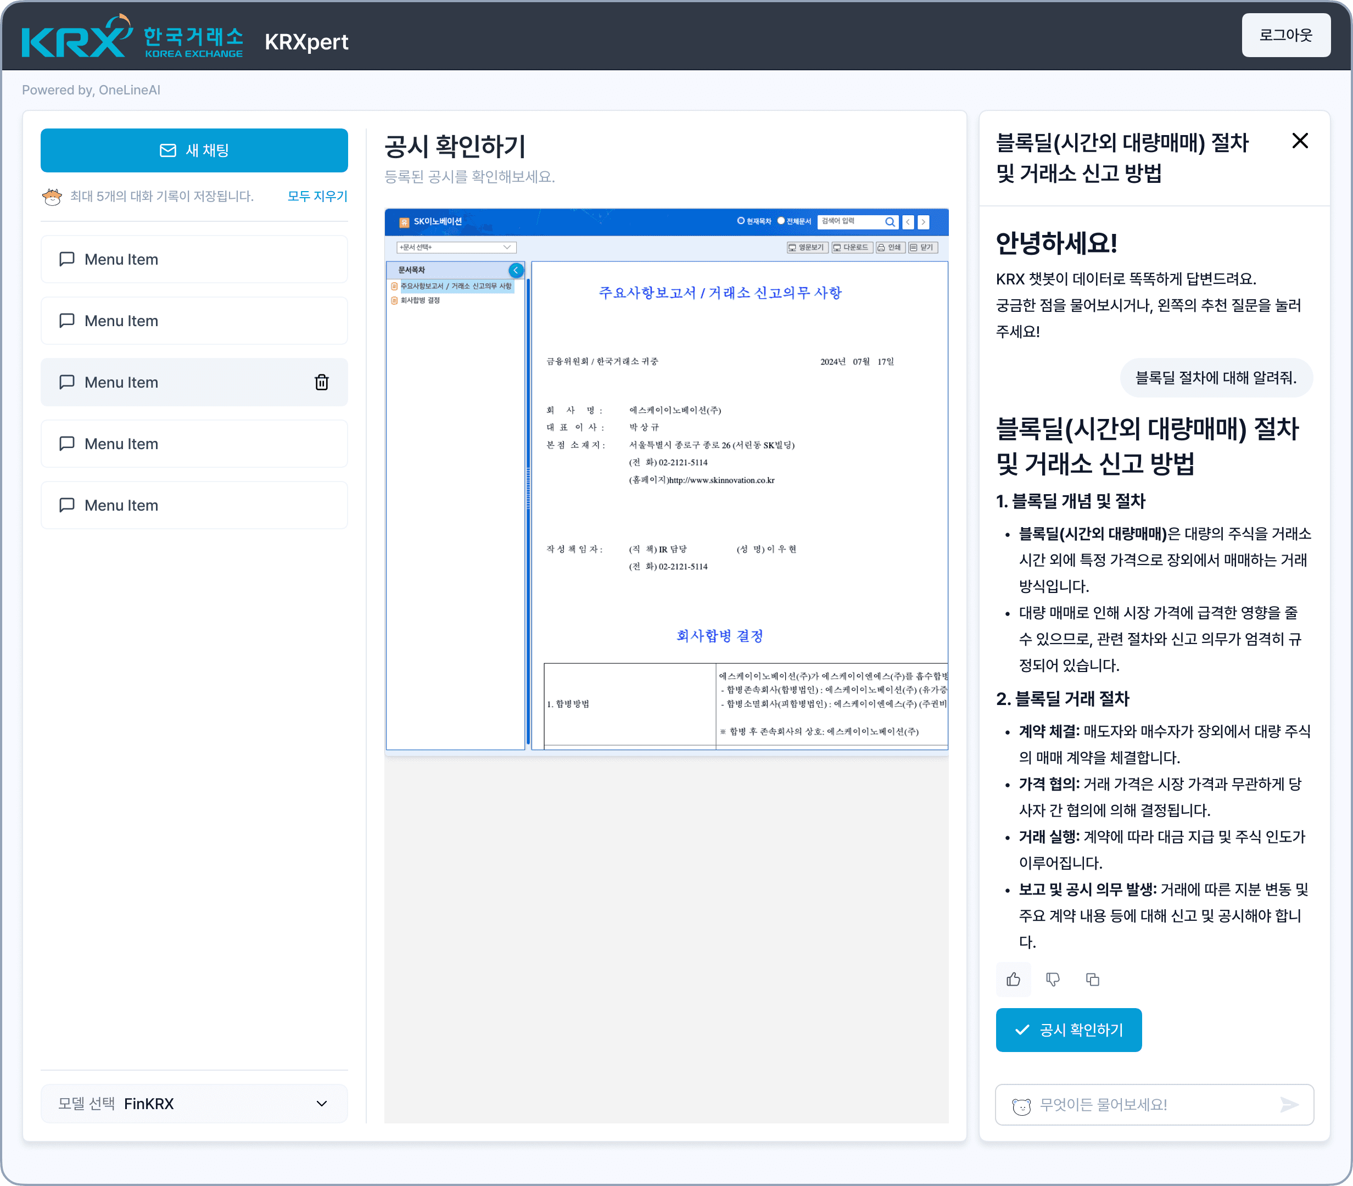1353x1186 pixels.
Task: Click the next search result arrow
Action: point(924,222)
